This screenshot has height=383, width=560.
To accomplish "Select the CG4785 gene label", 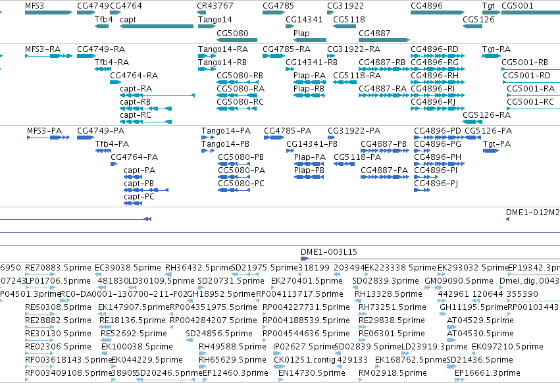I will (x=278, y=6).
